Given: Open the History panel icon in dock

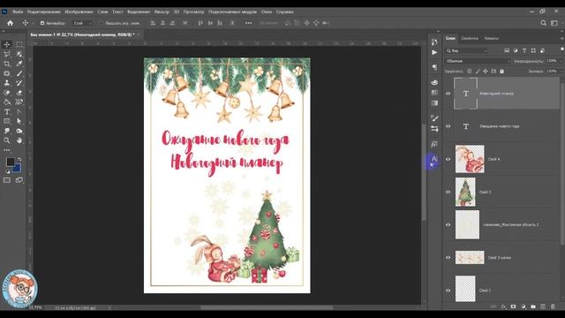Looking at the screenshot, I should pos(434,42).
